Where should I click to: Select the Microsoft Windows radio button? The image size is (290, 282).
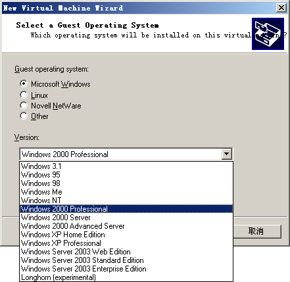(24, 83)
